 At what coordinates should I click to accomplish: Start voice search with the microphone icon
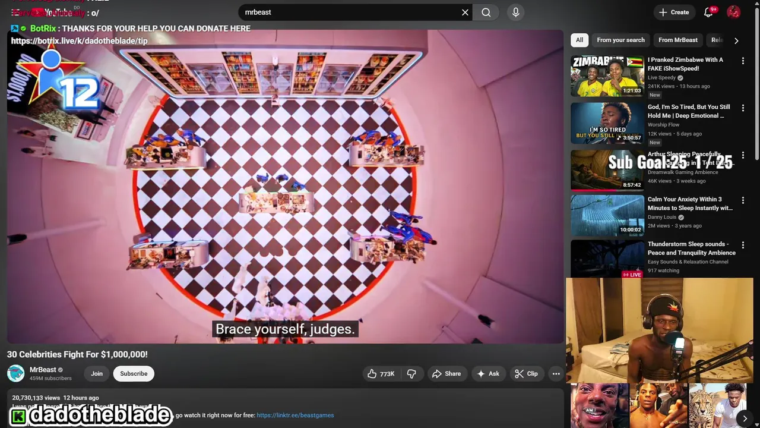pyautogui.click(x=515, y=12)
